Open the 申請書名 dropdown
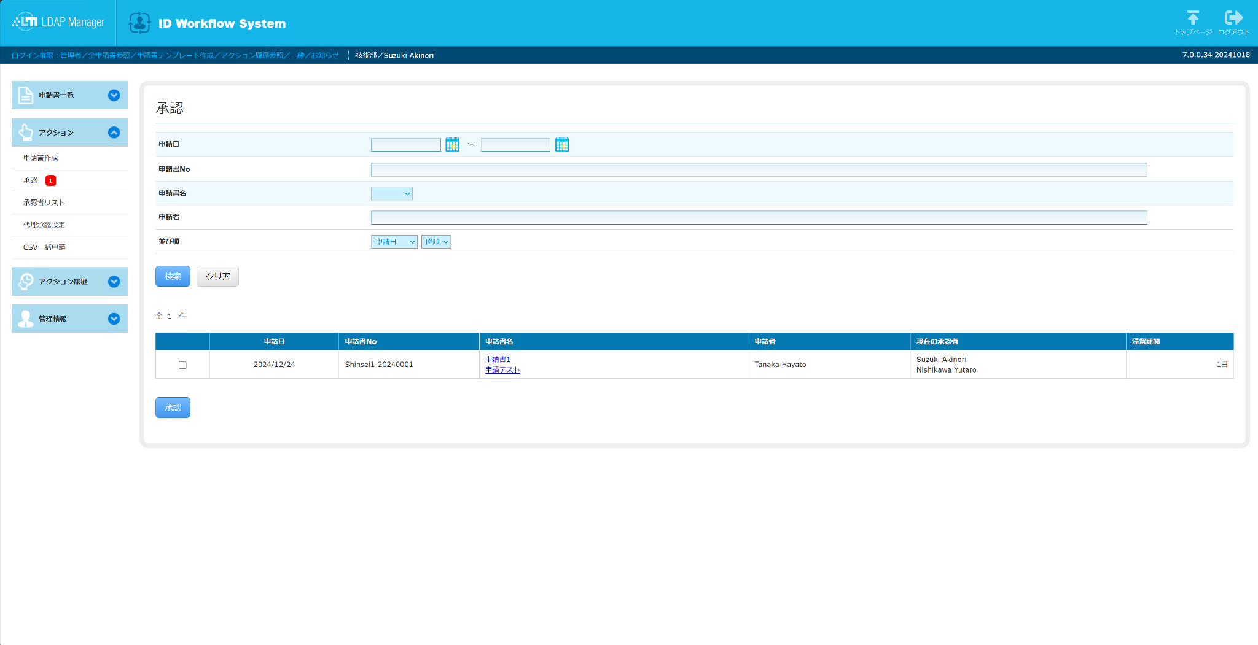Screen dimensions: 1258x645 [x=392, y=194]
